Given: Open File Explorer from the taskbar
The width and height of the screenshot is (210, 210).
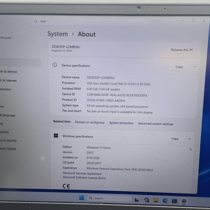Looking at the screenshot, I should [x=156, y=200].
